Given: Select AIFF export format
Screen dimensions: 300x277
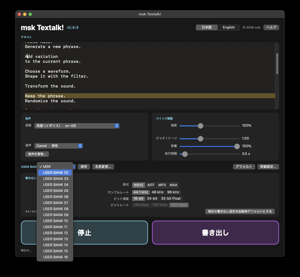Looking at the screenshot, I should click(x=151, y=185).
